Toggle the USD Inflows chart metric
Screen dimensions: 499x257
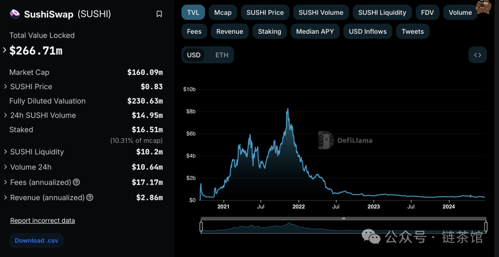coord(368,31)
